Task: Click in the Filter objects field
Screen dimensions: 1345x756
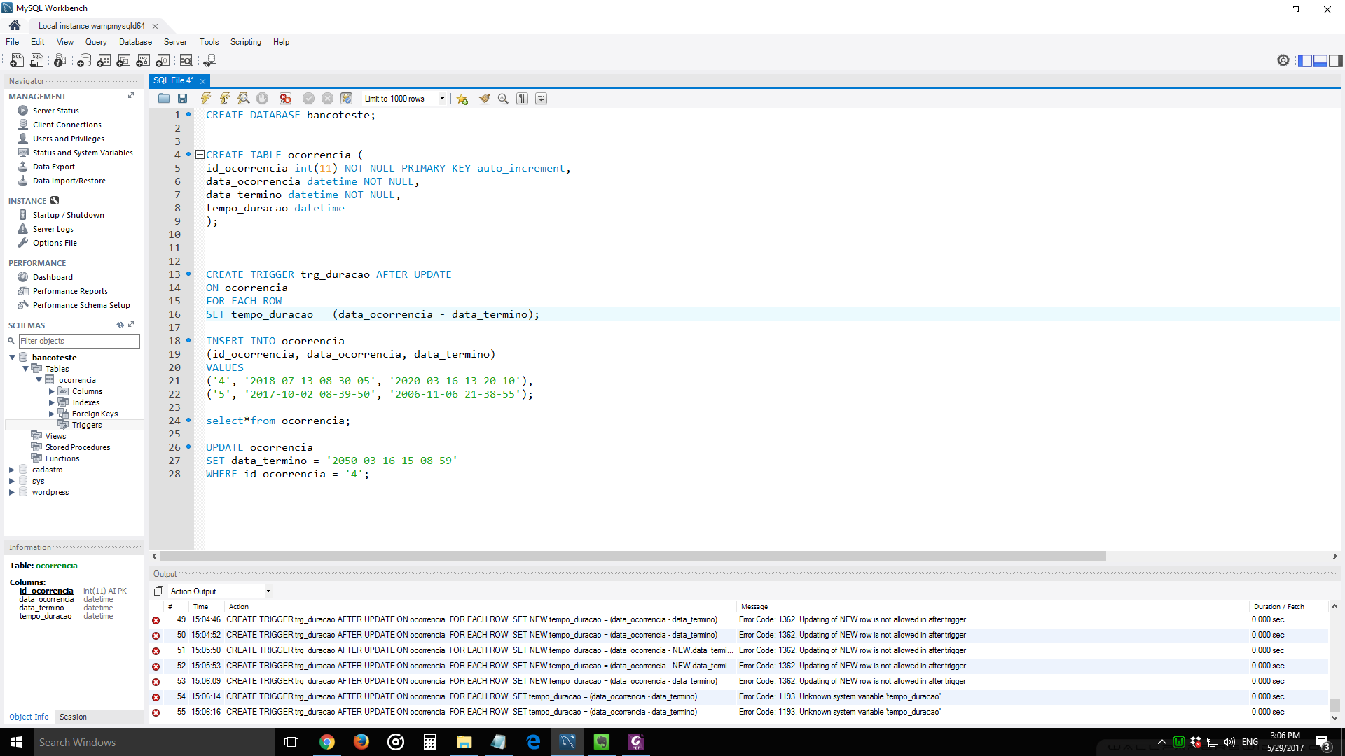Action: coord(79,341)
